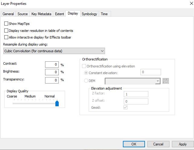This screenshot has height=150, width=194.
Task: Select the Constant elevation radio button
Action: point(86,73)
